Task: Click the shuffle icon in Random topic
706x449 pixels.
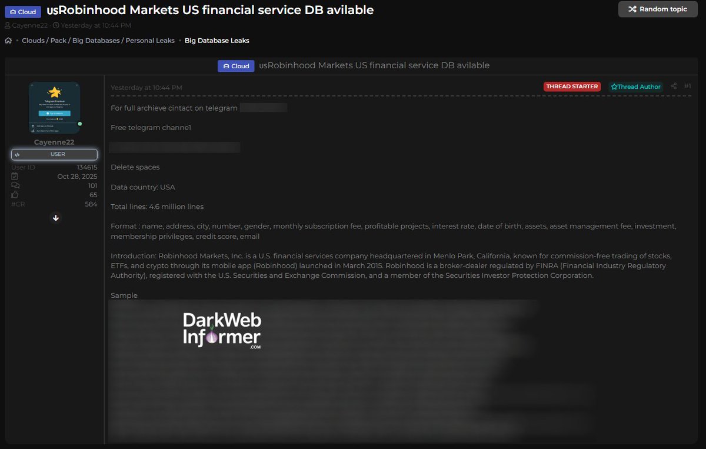Action: (x=632, y=9)
